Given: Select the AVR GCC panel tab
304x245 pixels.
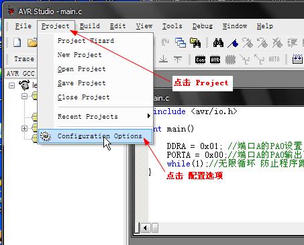Looking at the screenshot, I should pos(20,74).
